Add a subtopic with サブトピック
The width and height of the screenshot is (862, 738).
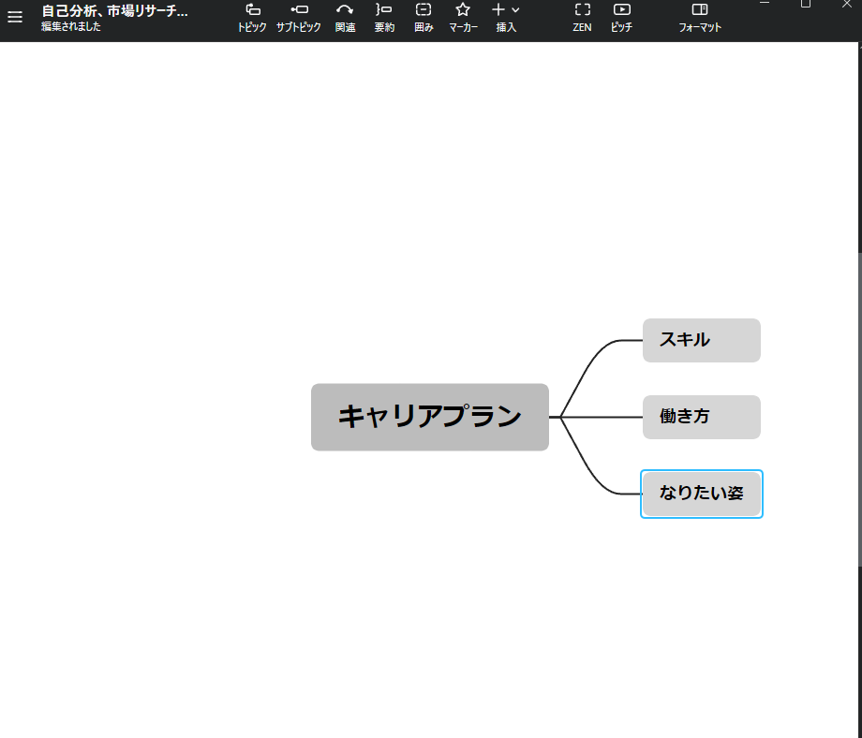pyautogui.click(x=299, y=18)
